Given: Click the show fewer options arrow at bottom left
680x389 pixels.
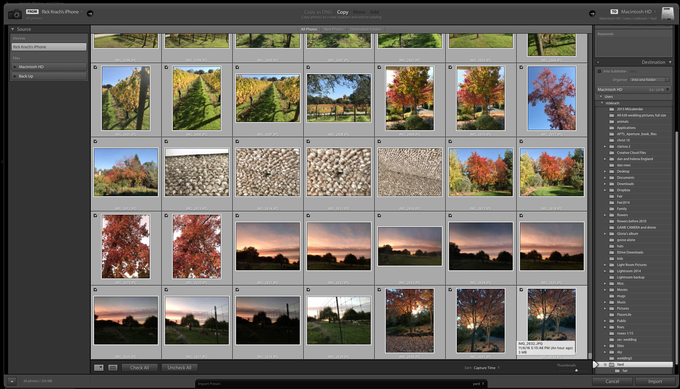Looking at the screenshot, I should (x=12, y=381).
